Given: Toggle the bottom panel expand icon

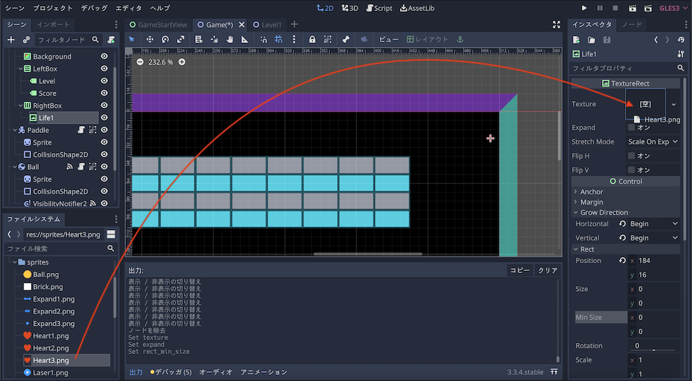Looking at the screenshot, I should [x=554, y=372].
